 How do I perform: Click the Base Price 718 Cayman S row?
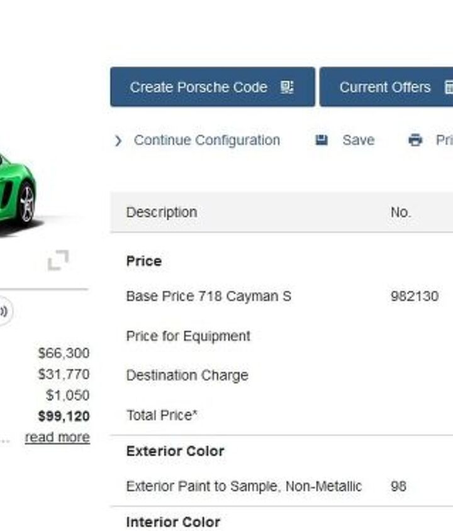[x=208, y=296]
